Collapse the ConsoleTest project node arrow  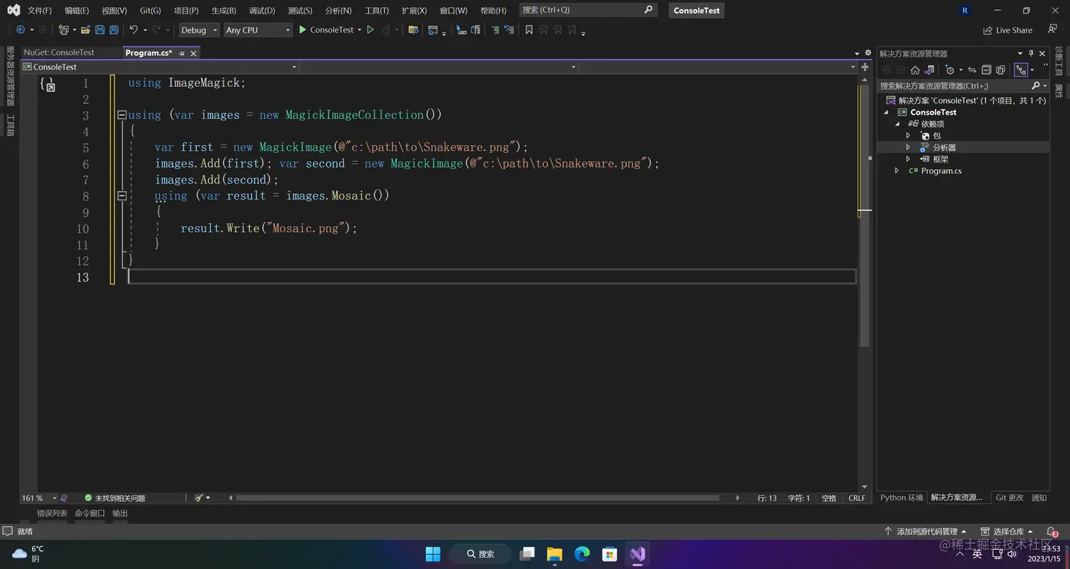pos(886,112)
